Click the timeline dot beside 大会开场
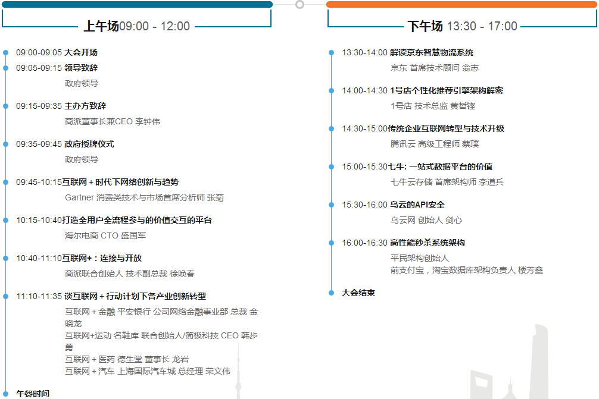The image size is (599, 399). [x=5, y=52]
